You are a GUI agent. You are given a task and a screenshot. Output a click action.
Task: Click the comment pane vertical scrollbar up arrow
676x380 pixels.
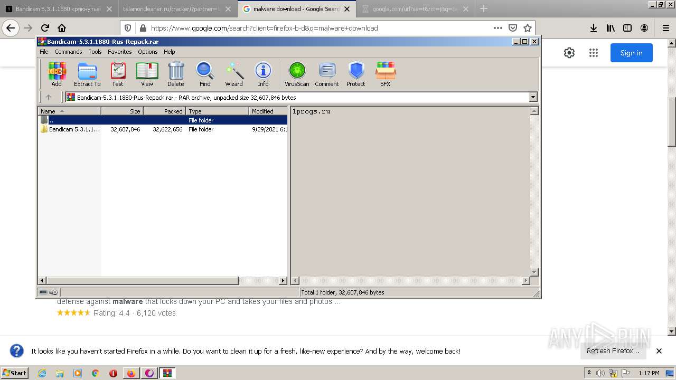(534, 111)
